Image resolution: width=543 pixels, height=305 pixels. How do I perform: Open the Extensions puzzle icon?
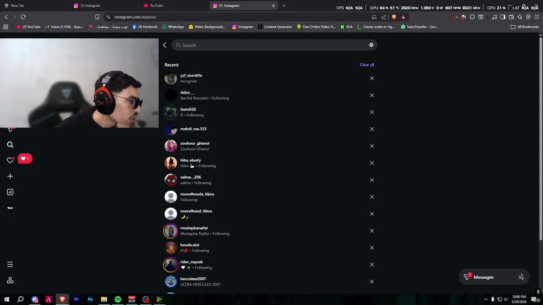(x=472, y=17)
